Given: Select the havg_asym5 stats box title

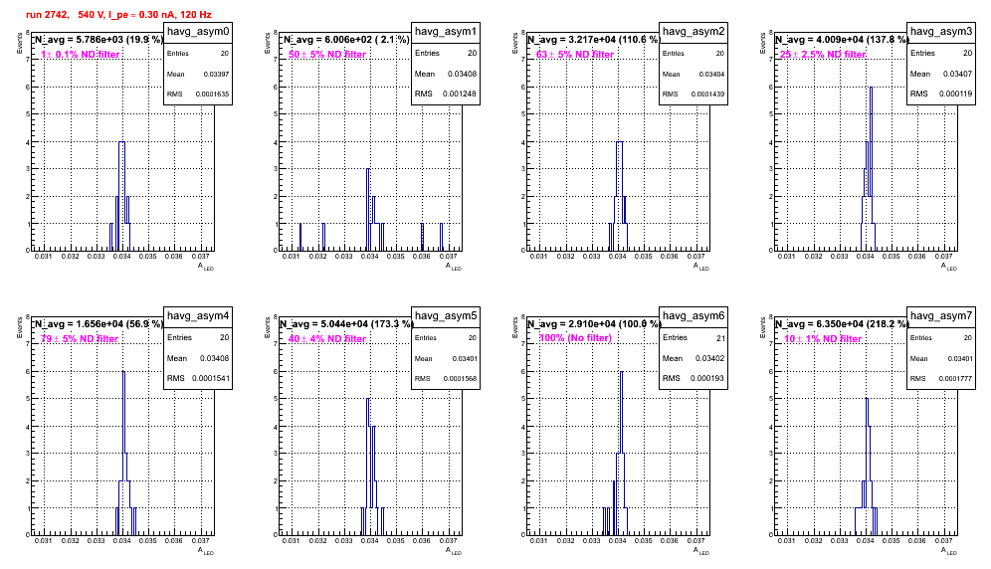Looking at the screenshot, I should coord(446,316).
